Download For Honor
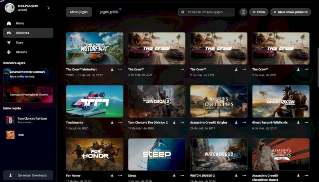Image resolution: width=319 pixels, height=182 pixels. point(112,176)
